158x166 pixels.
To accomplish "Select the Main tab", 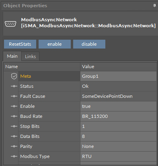I will pyautogui.click(x=12, y=56).
